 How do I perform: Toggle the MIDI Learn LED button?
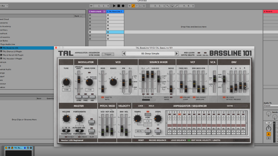pos(199,53)
